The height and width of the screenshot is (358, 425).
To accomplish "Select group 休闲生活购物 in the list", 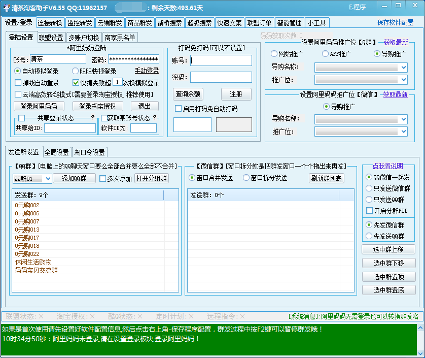I will (33, 262).
